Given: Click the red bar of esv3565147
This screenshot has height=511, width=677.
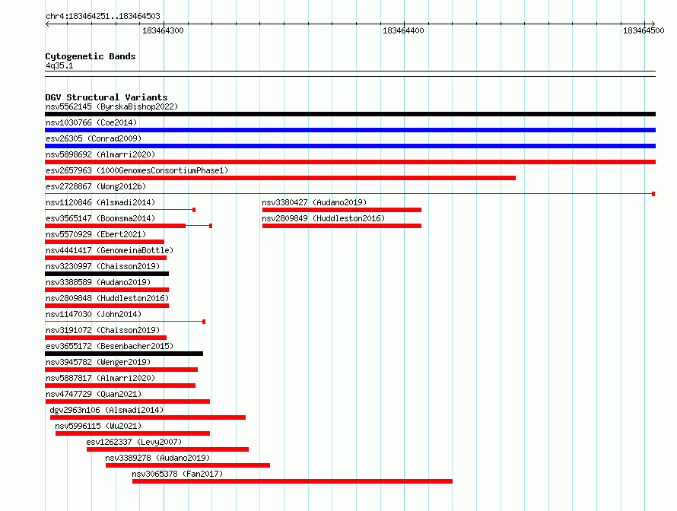Looking at the screenshot, I should [x=116, y=226].
